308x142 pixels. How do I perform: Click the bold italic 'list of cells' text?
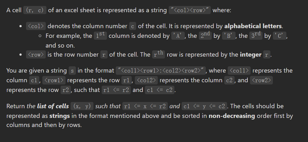tap(53, 106)
